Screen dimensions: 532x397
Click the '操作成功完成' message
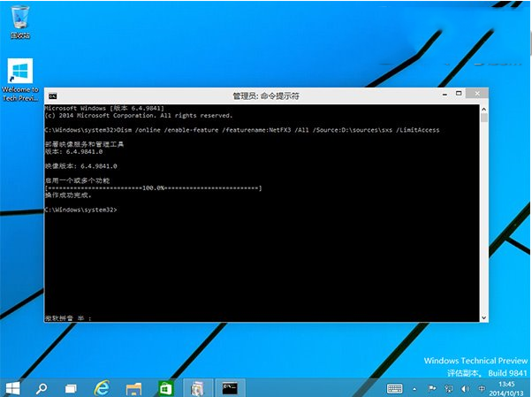(x=68, y=195)
